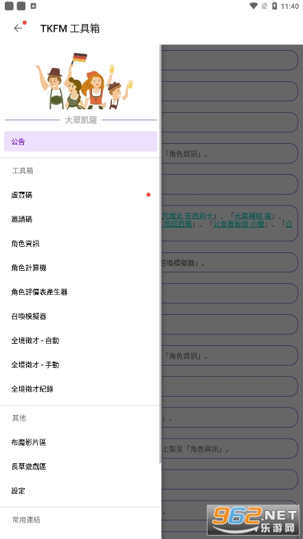Open 布魔影片區
This screenshot has width=303, height=539.
[81, 442]
